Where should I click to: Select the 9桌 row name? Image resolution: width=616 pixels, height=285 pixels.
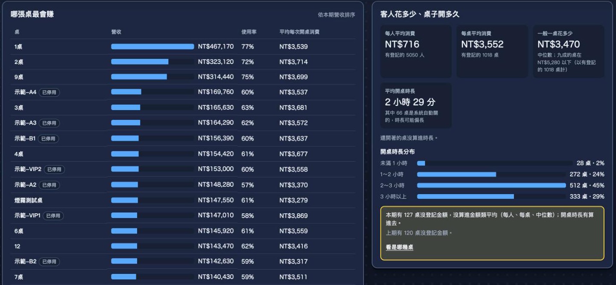tap(19, 77)
